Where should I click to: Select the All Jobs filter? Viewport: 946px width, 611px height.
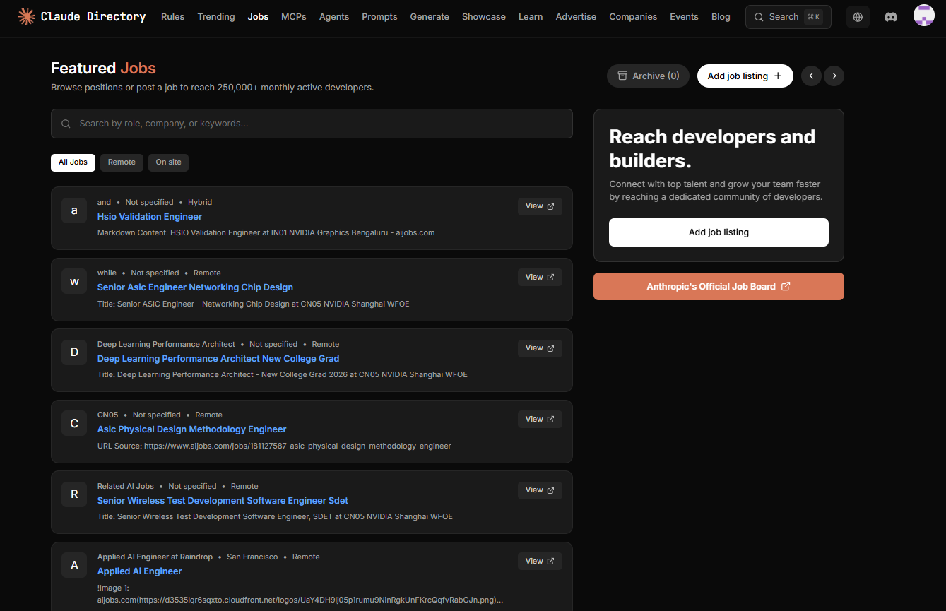73,162
